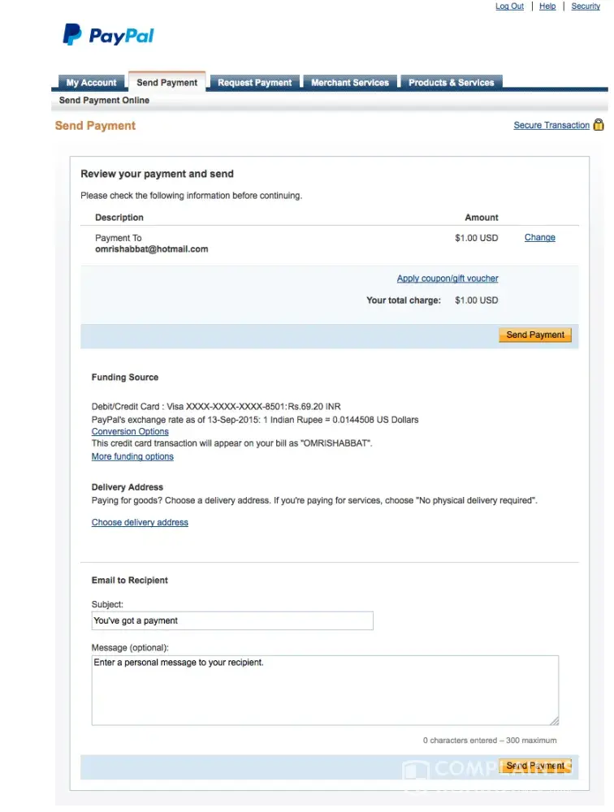Click into the Message text area

pyautogui.click(x=325, y=690)
